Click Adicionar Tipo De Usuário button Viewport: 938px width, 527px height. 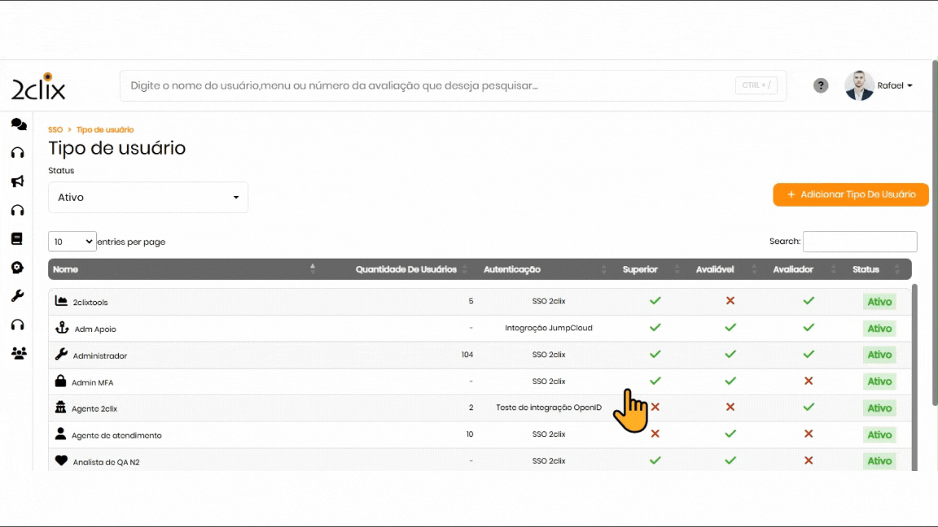tap(850, 194)
